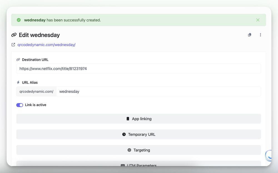
Task: Click the "Link is active" label text
Action: point(36,105)
